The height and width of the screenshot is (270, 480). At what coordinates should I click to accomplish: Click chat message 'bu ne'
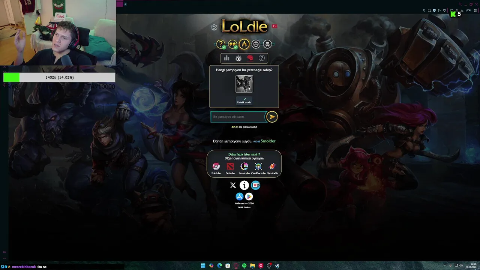(42, 267)
